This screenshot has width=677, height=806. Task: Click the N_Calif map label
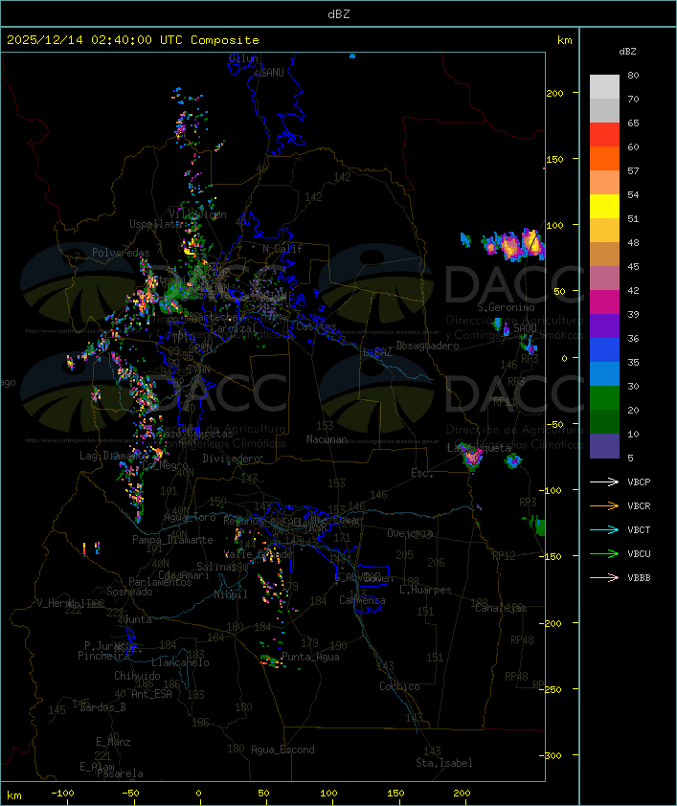click(282, 249)
